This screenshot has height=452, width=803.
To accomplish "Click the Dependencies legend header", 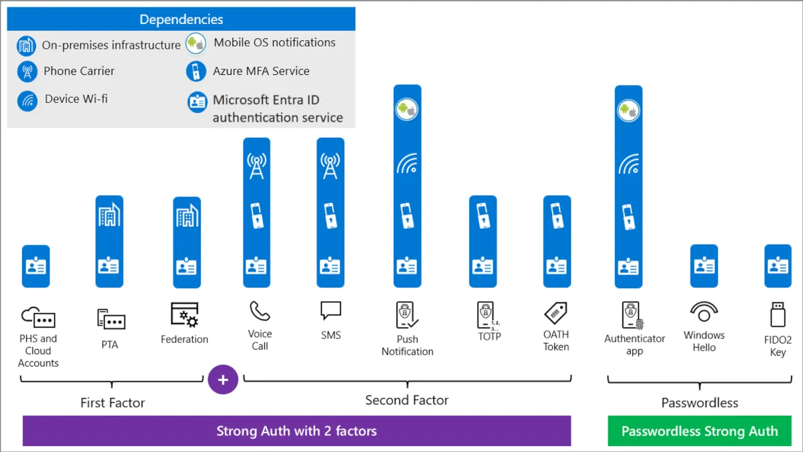I will [181, 19].
